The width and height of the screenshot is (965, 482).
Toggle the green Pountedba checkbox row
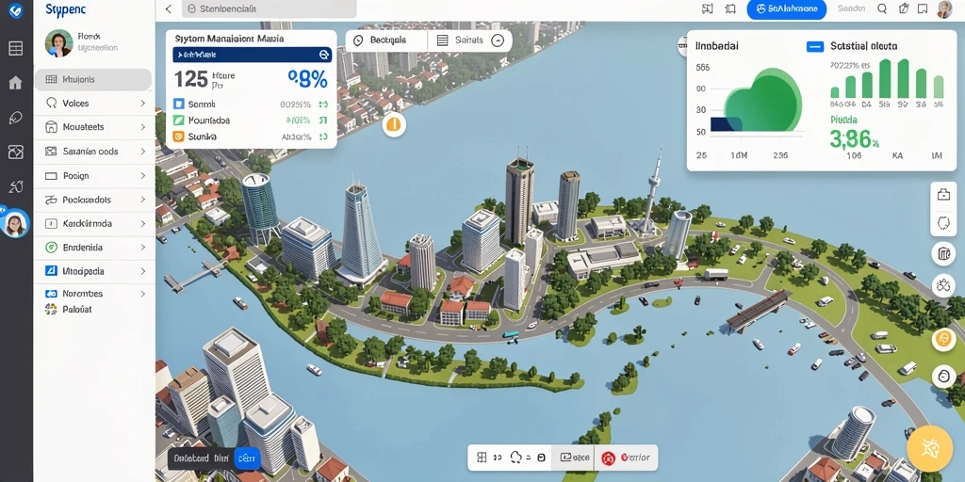click(251, 120)
